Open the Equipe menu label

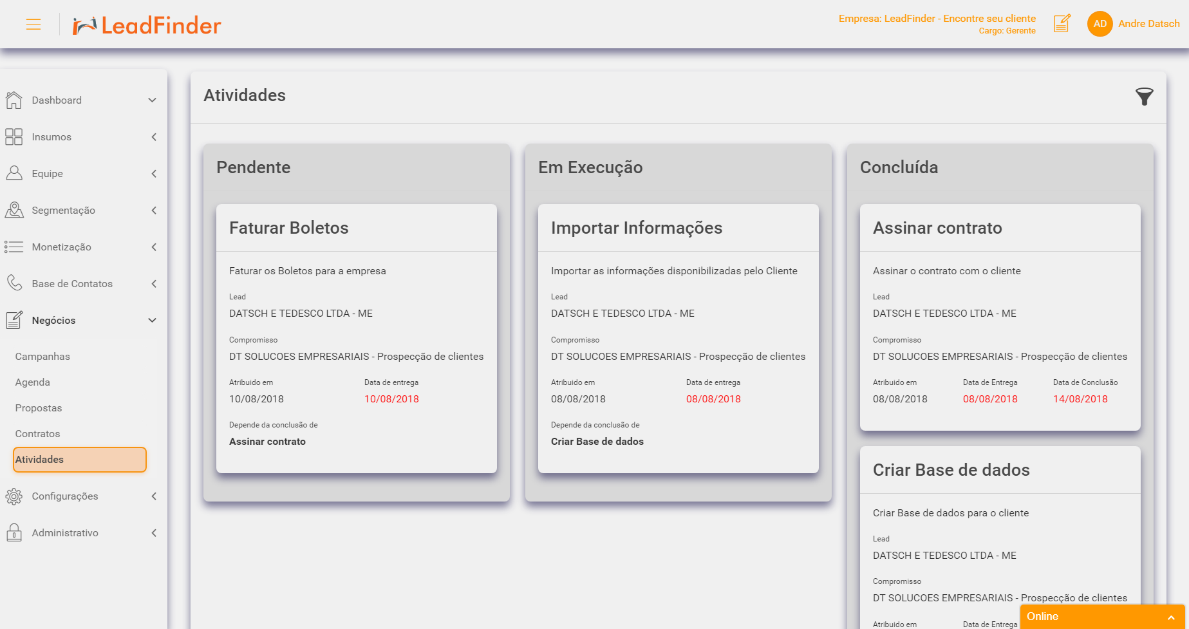48,173
